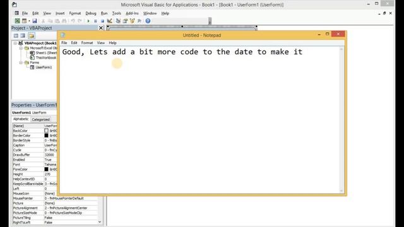Open Properties Window toolbar icon
Screen dimensions: 404x227
tap(125, 21)
